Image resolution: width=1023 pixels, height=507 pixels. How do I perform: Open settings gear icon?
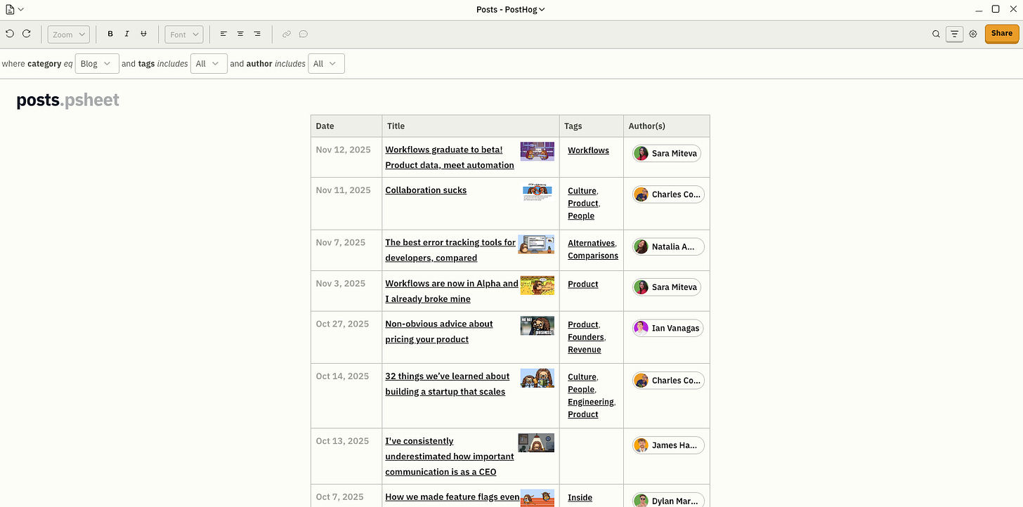coord(973,34)
